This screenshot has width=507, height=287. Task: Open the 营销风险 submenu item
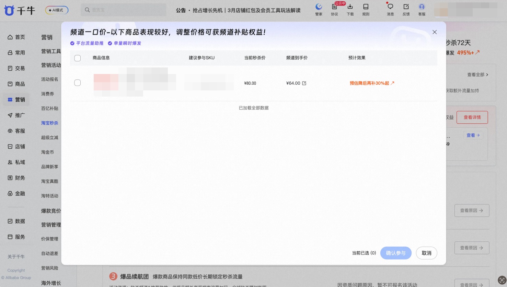(x=50, y=268)
